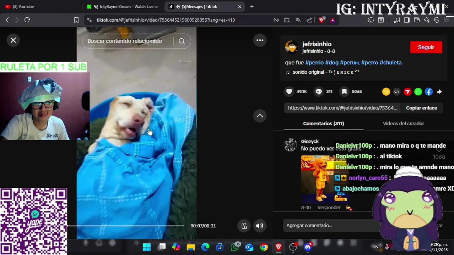Open Brave Shields lion icon
This screenshot has height=255, width=454.
tap(321, 20)
